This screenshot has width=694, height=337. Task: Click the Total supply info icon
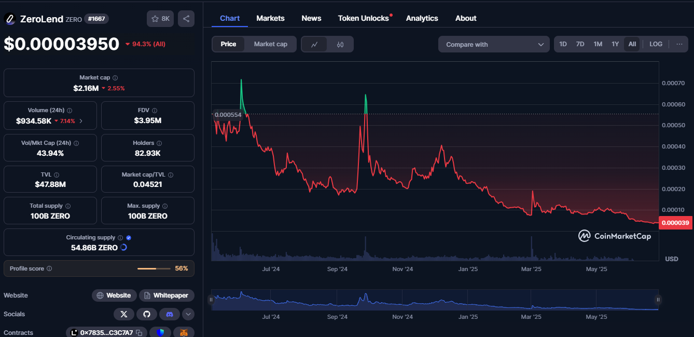tap(68, 206)
